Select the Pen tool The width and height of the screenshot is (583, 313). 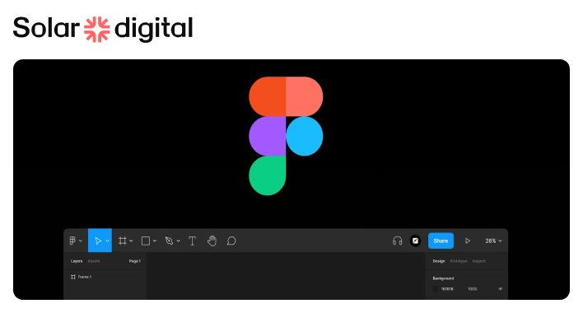pos(169,241)
